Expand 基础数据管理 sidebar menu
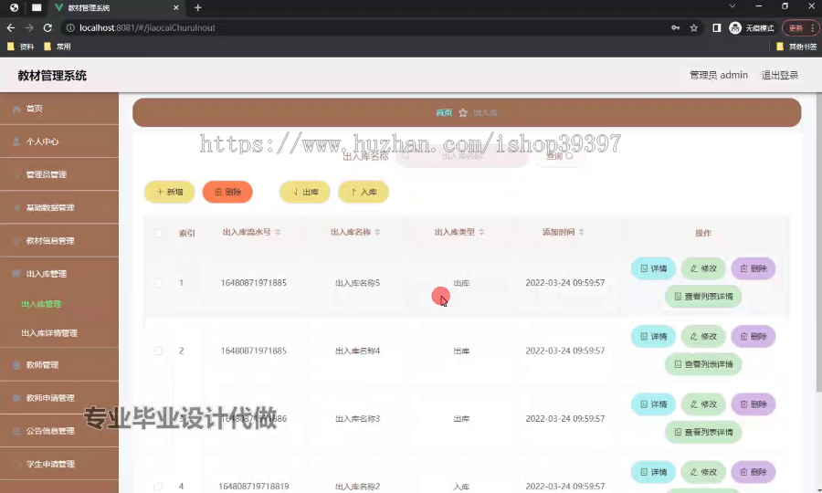 click(59, 207)
